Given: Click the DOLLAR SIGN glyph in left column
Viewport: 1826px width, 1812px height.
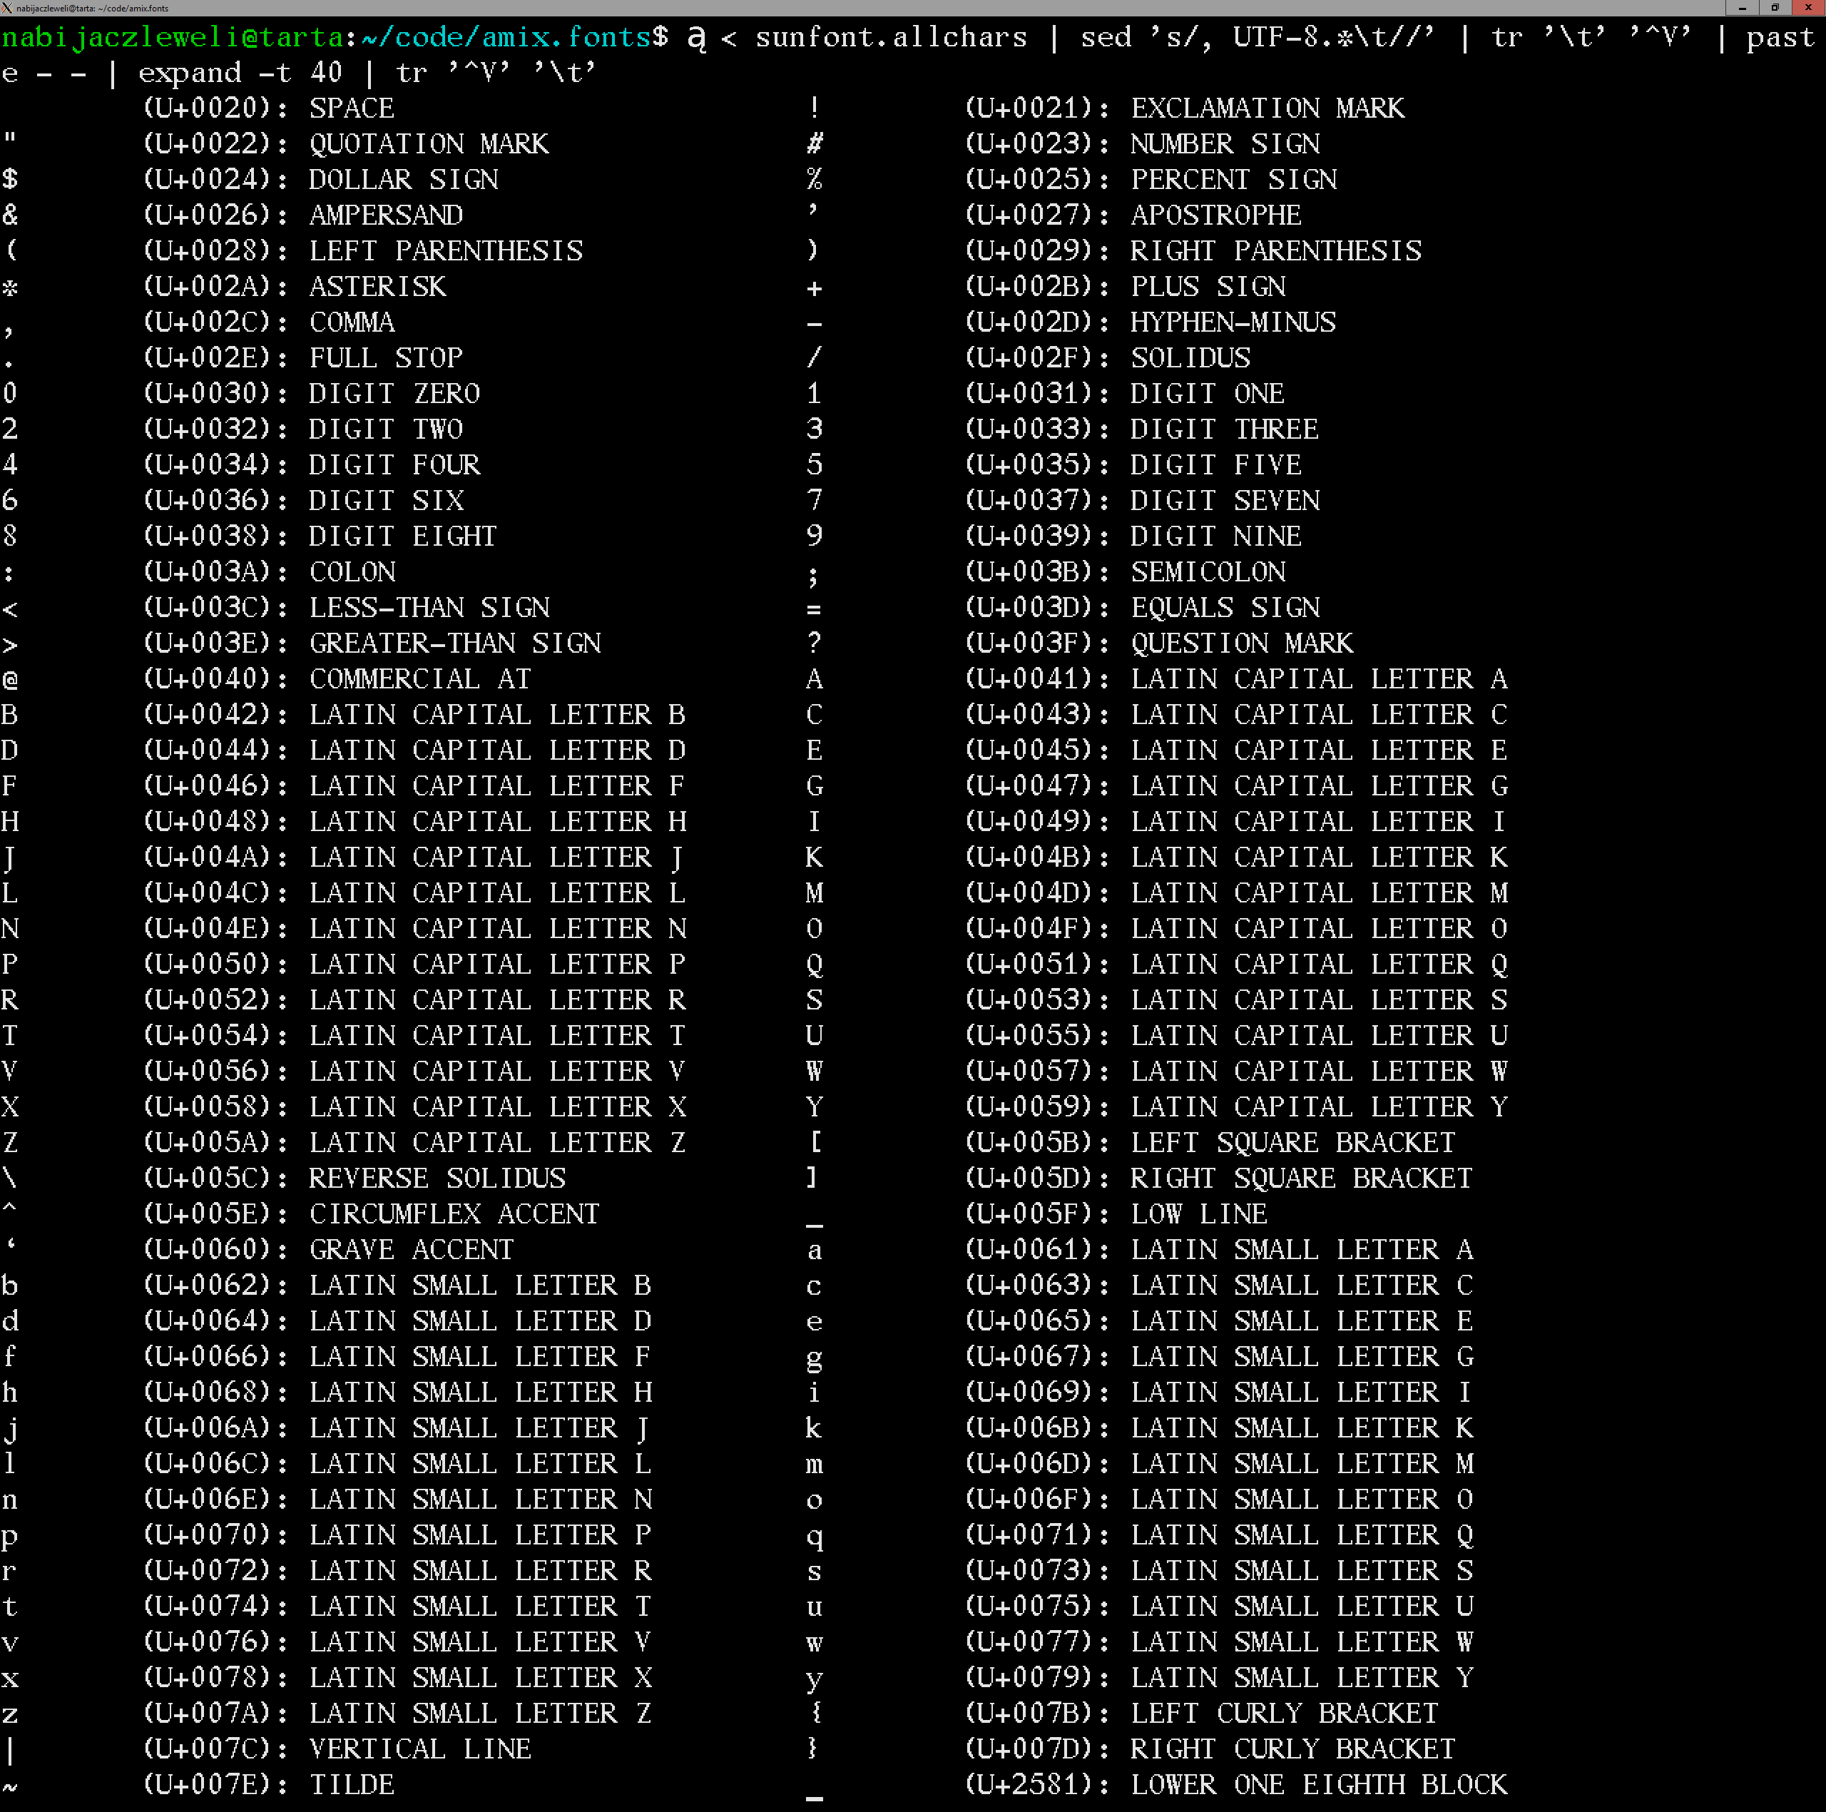Looking at the screenshot, I should 11,180.
